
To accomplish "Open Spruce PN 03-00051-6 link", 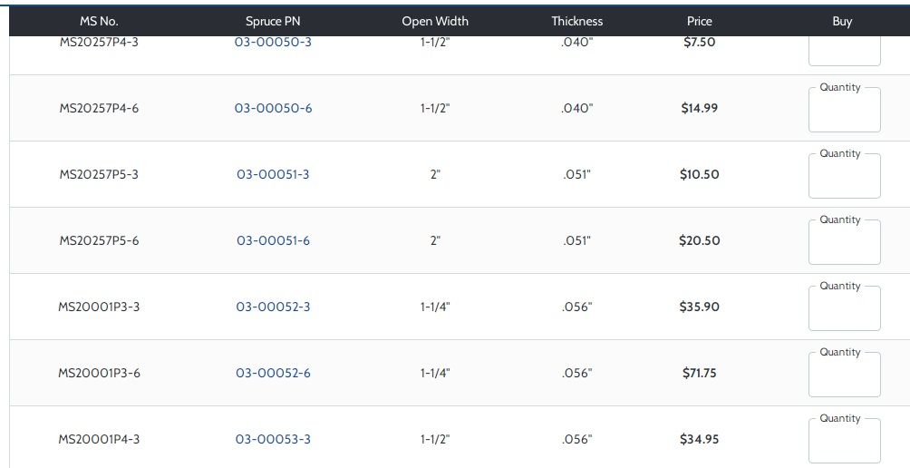I will [273, 240].
